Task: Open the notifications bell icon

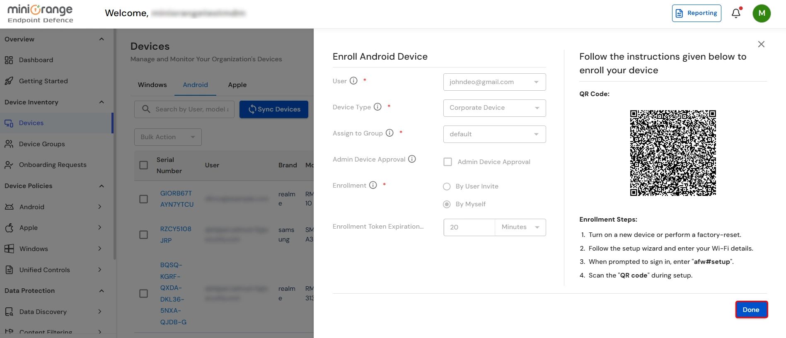Action: pos(736,13)
